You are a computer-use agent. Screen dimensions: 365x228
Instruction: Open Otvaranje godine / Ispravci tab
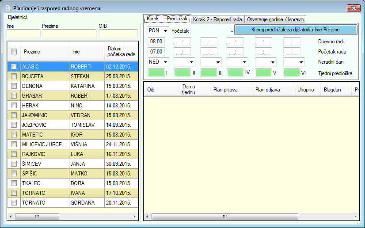click(276, 19)
